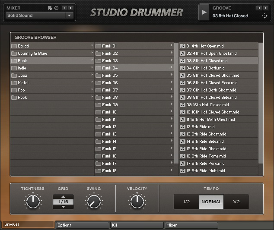274x230 pixels.
Task: Click the Funk folder column scrollbar
Action: (176, 103)
